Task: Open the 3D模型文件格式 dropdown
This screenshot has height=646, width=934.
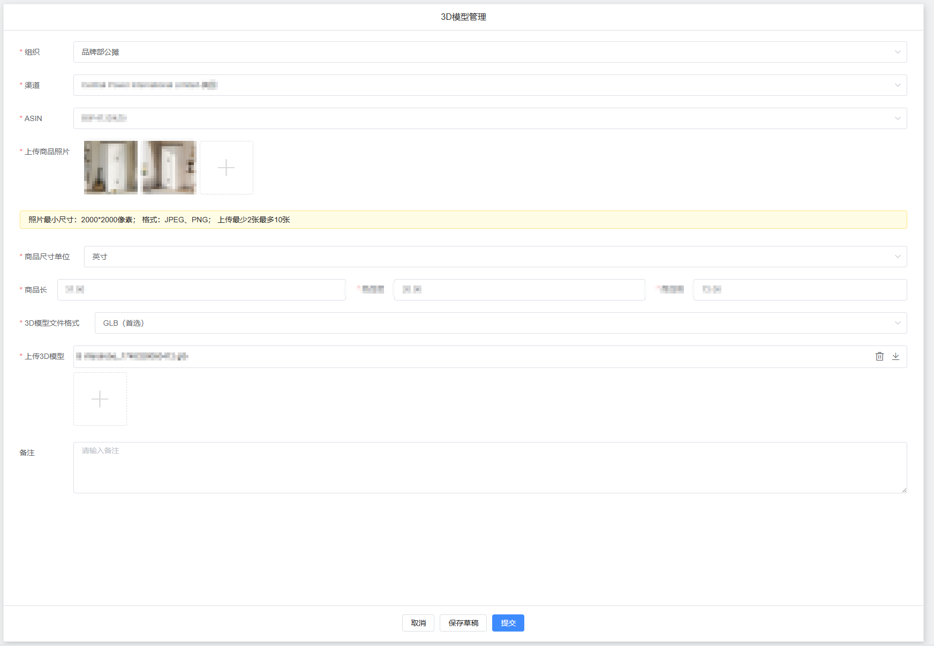Action: click(500, 323)
